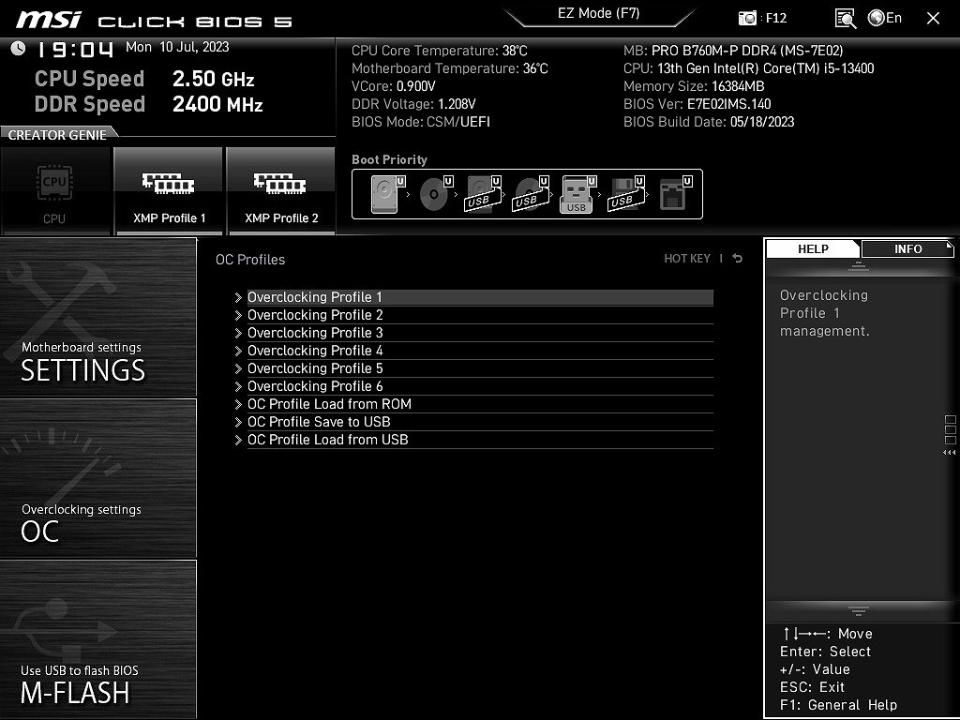960x720 pixels.
Task: Click BIOS Ver: E7E02IMS.140 text
Action: (697, 104)
